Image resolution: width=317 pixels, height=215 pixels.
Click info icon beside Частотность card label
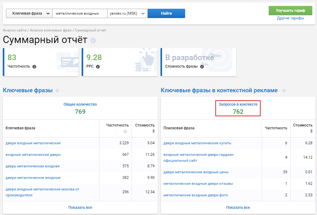click(x=34, y=67)
